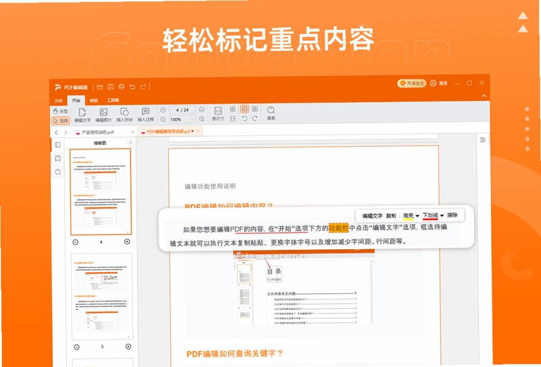Rotate page counterclockwise
Viewport: 541px width, 367px height.
click(x=244, y=118)
